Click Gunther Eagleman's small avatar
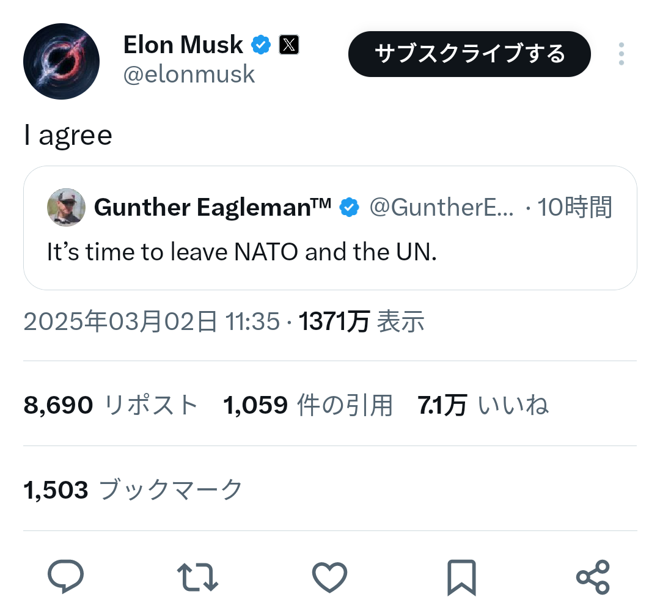This screenshot has height=605, width=660. 66,207
